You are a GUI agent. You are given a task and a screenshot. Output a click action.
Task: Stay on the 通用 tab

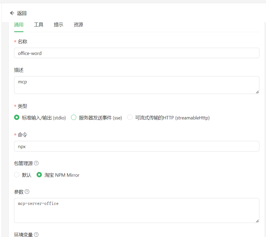[x=19, y=25]
